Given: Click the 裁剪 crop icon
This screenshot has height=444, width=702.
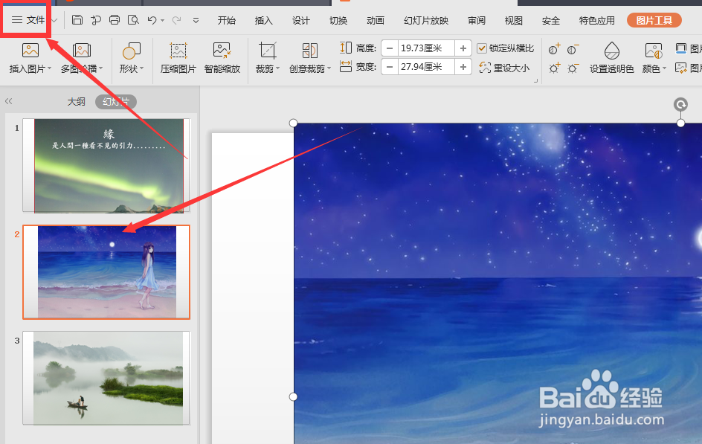Looking at the screenshot, I should pos(268,51).
